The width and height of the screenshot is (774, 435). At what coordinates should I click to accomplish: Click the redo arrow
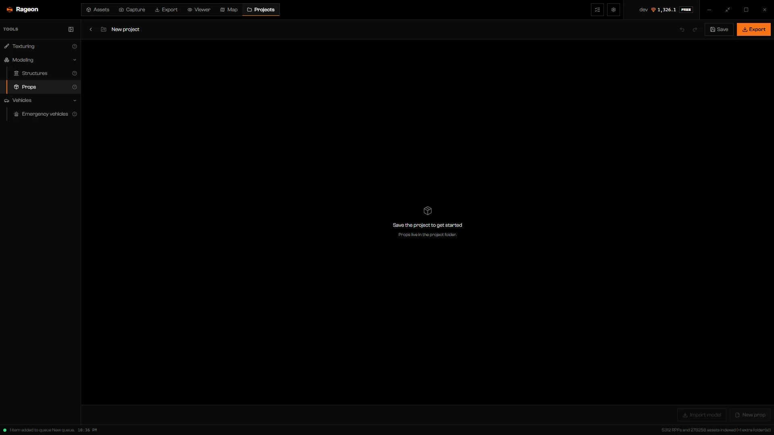click(x=695, y=29)
